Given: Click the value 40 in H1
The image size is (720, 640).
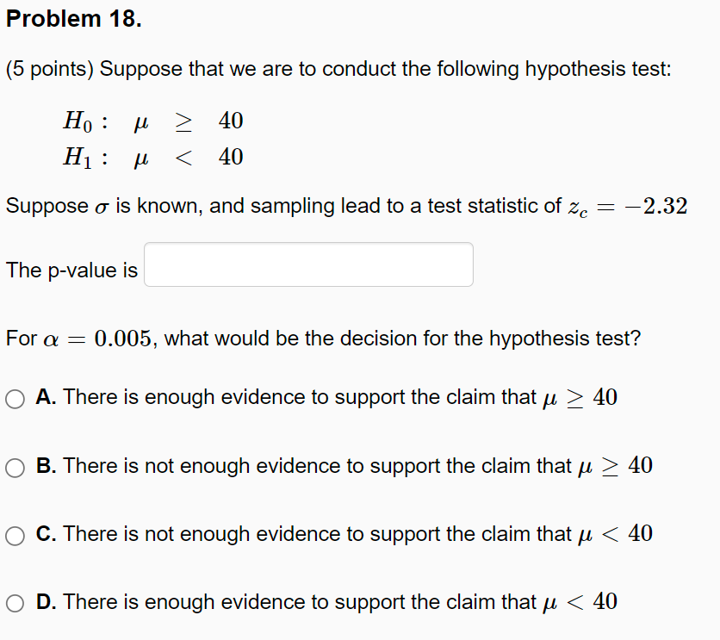Looking at the screenshot, I should [x=228, y=157].
